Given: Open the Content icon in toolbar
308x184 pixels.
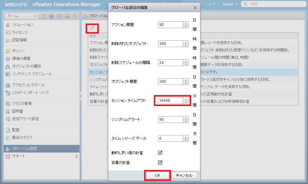Looking at the screenshot, I should [x=67, y=16].
